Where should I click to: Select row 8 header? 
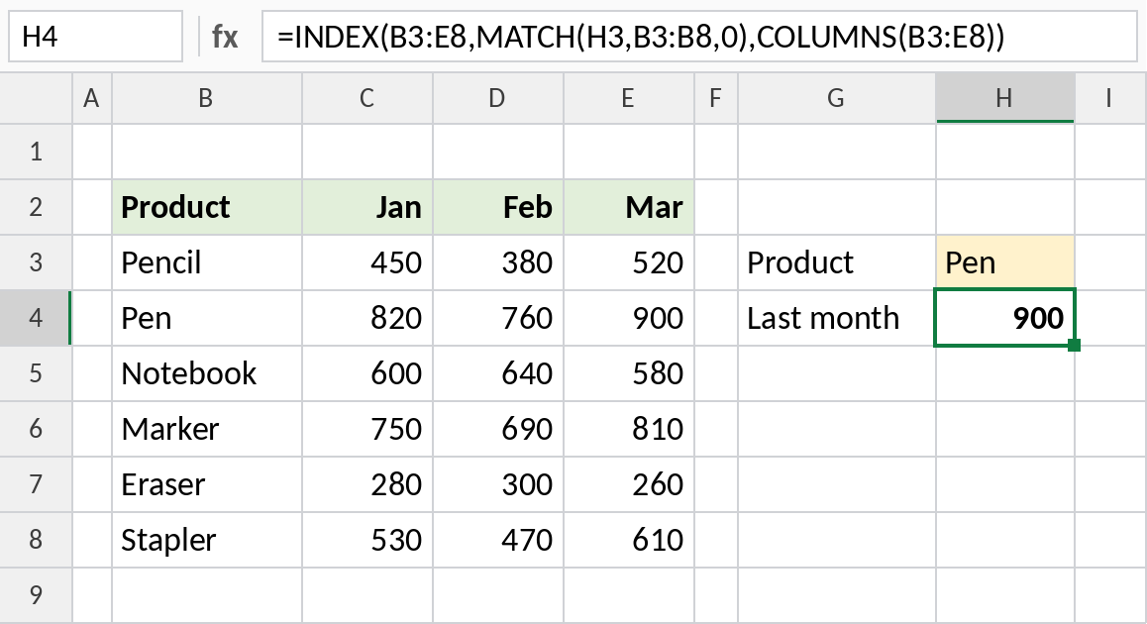[x=36, y=540]
